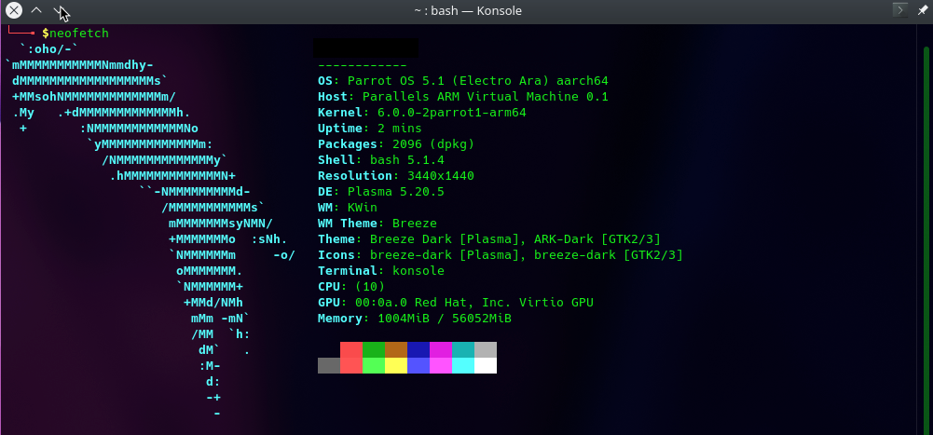Click the dark blue color block
This screenshot has height=435, width=933.
pos(418,349)
